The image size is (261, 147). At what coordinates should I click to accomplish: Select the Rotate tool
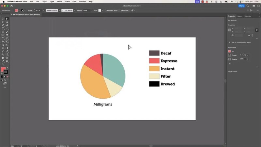coord(3,38)
